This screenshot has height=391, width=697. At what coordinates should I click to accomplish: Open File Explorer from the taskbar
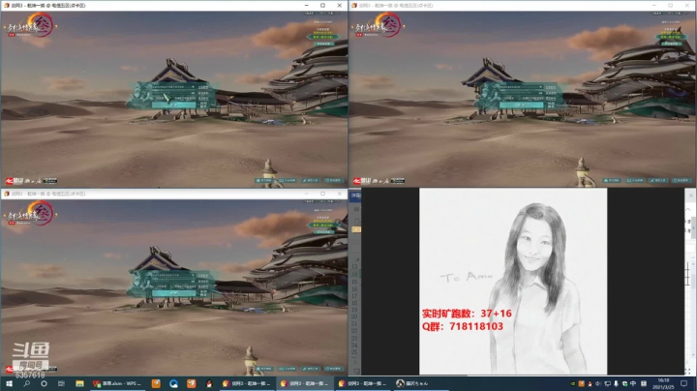[x=79, y=383]
